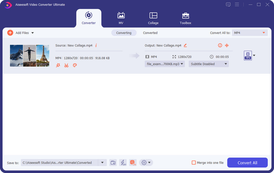Open the Edit effects magic wand icon
Viewport: 274px width, 173px height.
pyautogui.click(x=58, y=65)
